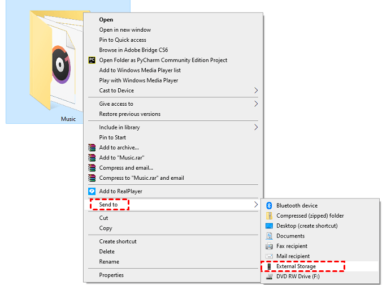Click WinRAR icon next to Add to "Music.rar"
The width and height of the screenshot is (391, 285).
pyautogui.click(x=92, y=158)
